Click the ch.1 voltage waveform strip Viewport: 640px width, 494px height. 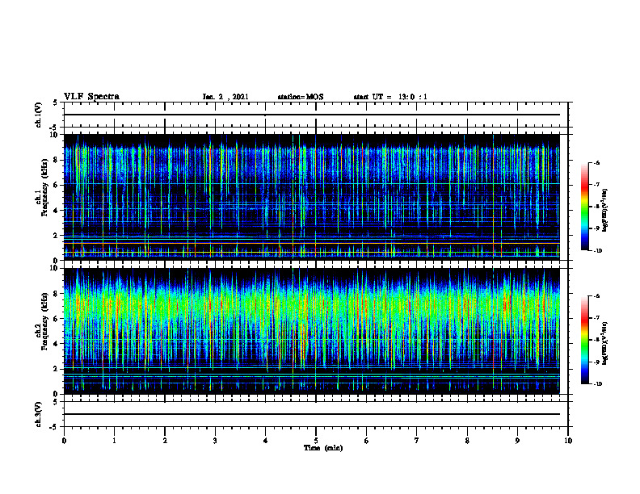pyautogui.click(x=316, y=115)
